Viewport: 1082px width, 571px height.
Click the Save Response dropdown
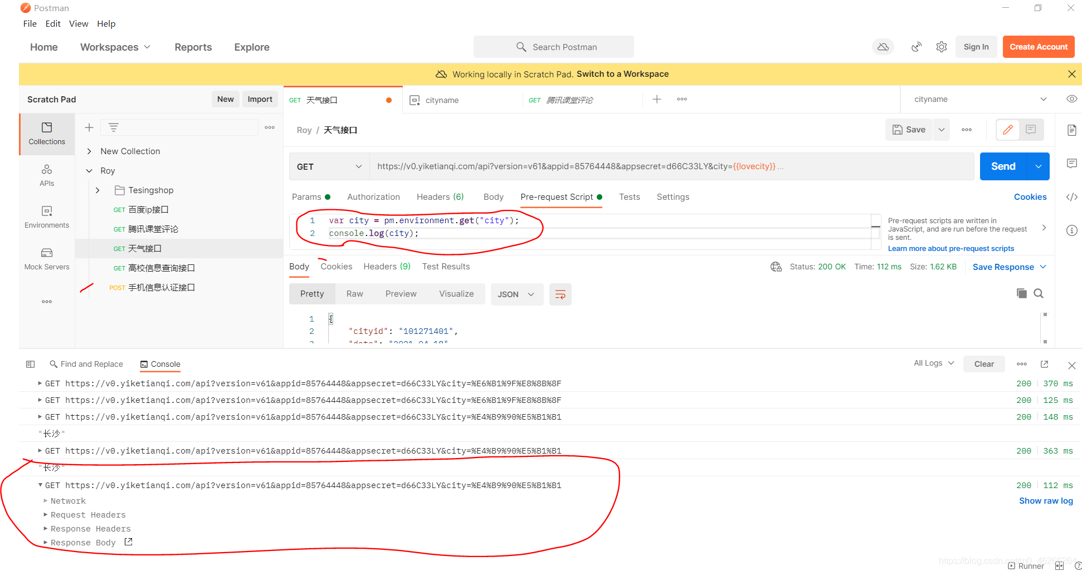(x=1009, y=267)
